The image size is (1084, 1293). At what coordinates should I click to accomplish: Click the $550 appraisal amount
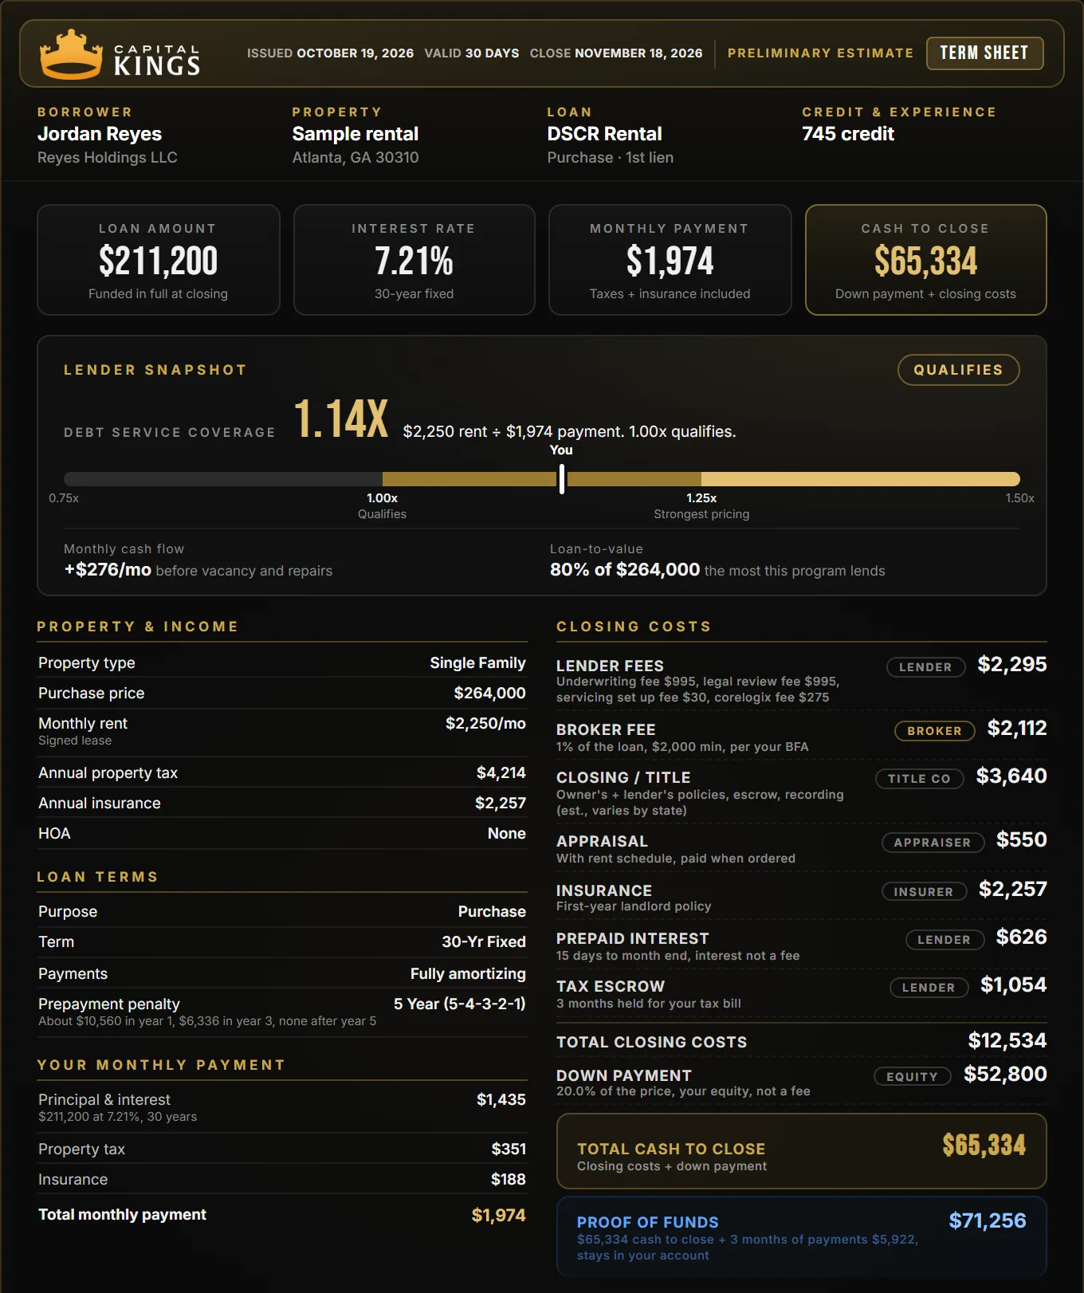1022,840
